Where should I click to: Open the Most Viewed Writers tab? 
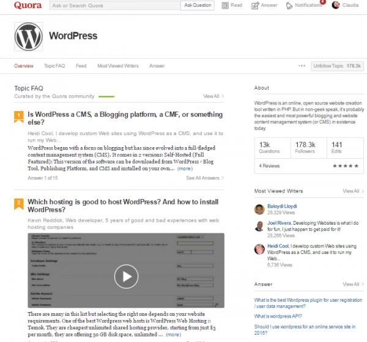pyautogui.click(x=118, y=66)
